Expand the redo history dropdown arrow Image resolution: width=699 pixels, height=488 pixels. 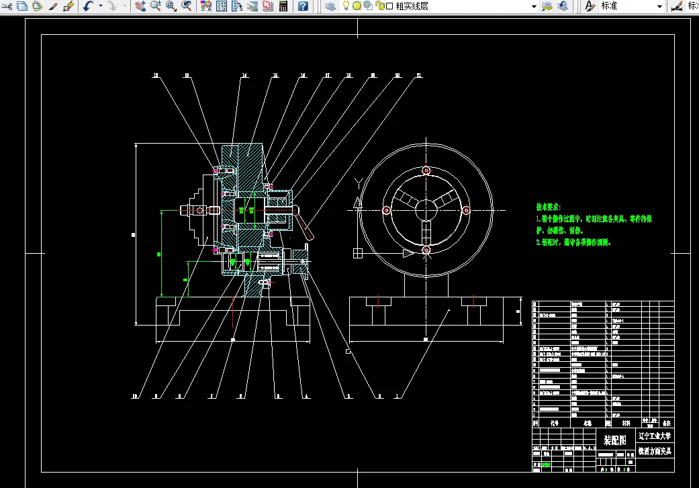point(124,6)
